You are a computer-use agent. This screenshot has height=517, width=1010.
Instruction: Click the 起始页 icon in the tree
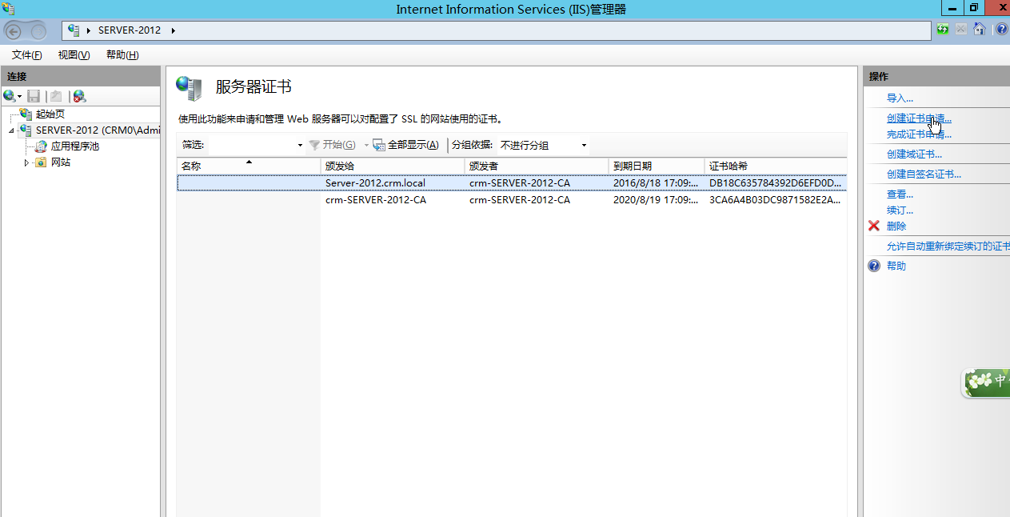[26, 114]
